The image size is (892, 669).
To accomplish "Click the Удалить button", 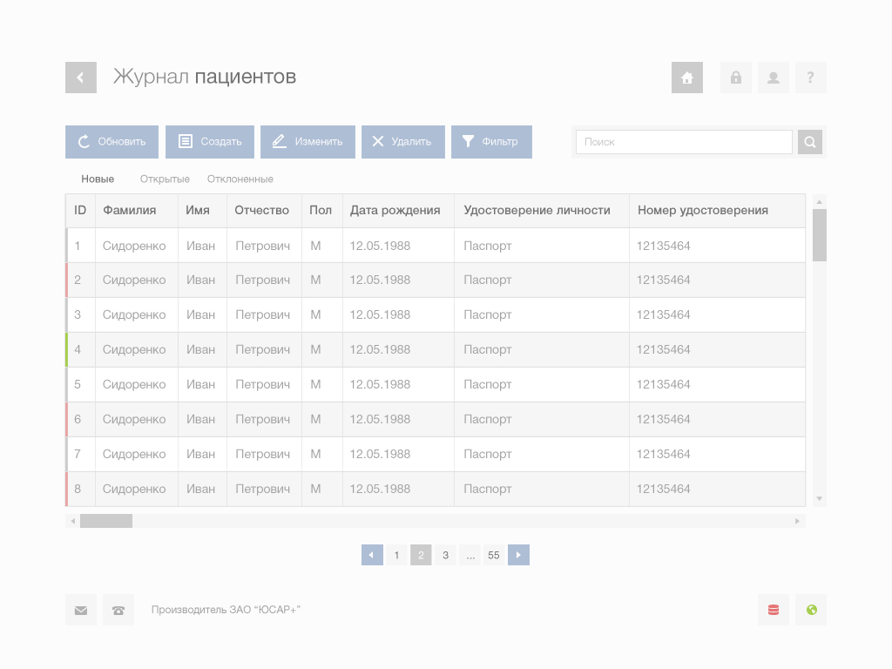I will tap(402, 142).
